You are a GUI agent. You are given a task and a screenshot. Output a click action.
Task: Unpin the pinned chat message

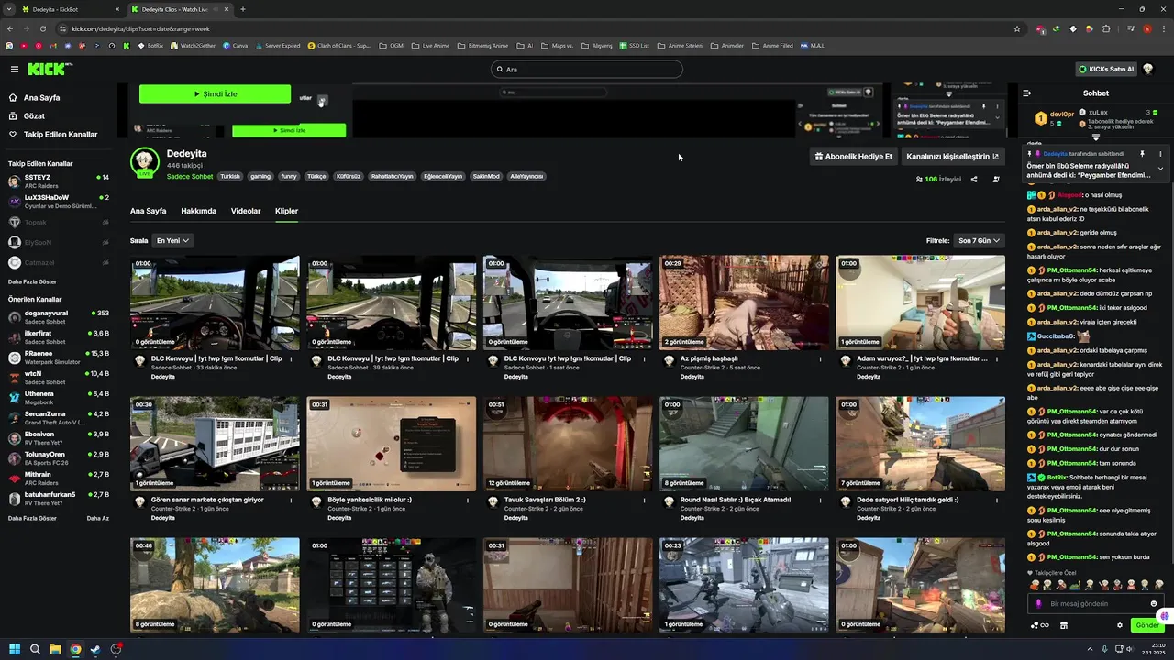pos(1142,154)
